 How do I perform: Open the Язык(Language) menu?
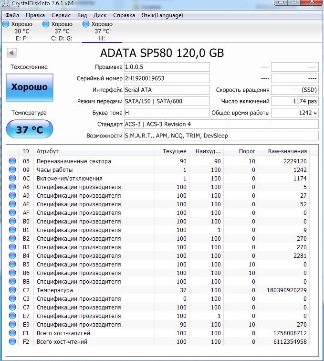tap(162, 15)
